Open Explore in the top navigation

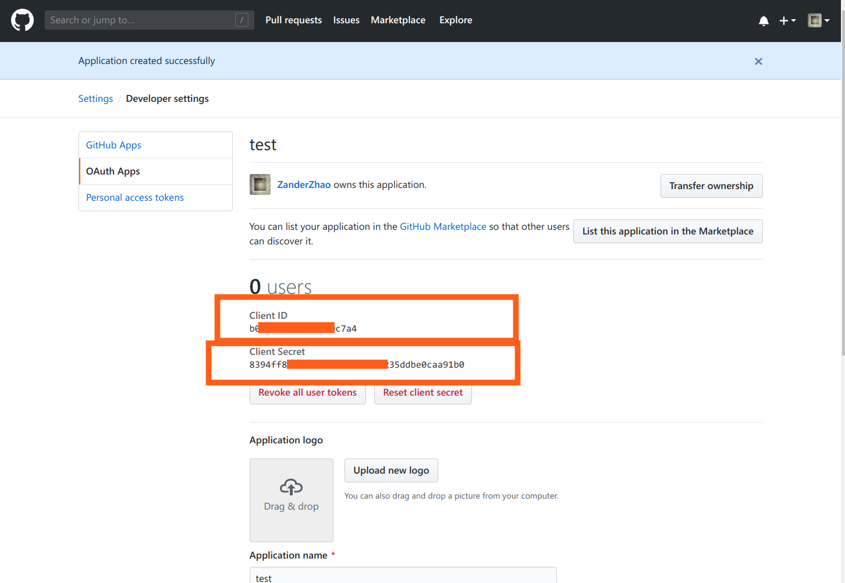(456, 20)
